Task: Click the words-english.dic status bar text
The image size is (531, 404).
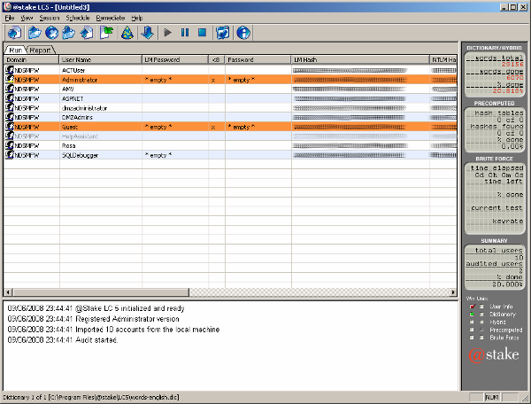Action: coord(91,397)
